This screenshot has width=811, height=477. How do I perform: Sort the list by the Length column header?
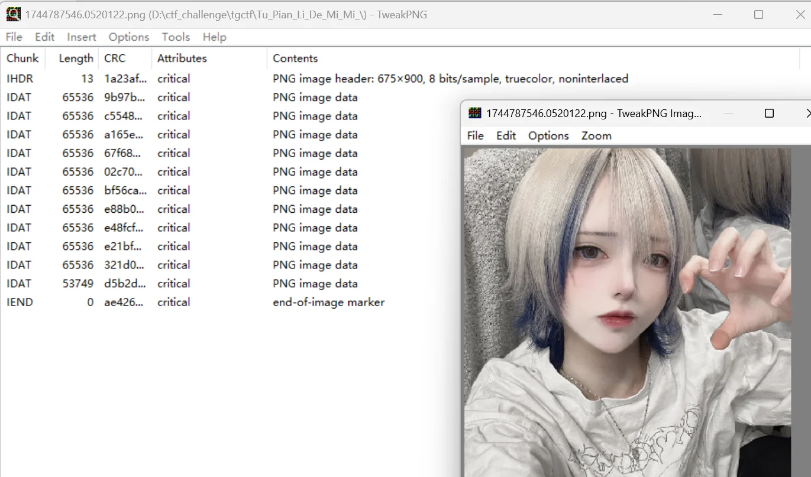pos(76,59)
